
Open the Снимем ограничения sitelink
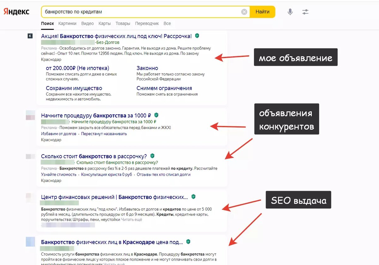tap(164, 88)
